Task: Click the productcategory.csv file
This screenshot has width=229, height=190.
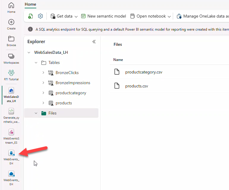Action: click(144, 72)
